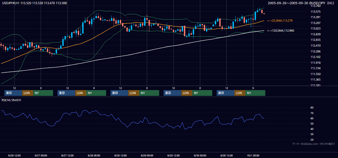Viewport: 338px width, 158px height.
Task: Click the RSI scale value 60
Action: pos(312,118)
